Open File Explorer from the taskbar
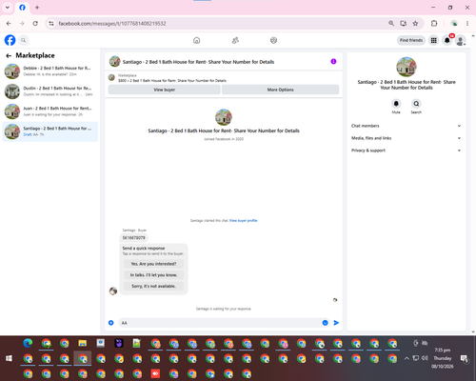The width and height of the screenshot is (476, 381). point(83,343)
